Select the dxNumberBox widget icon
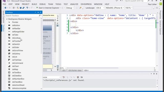 point(9,79)
